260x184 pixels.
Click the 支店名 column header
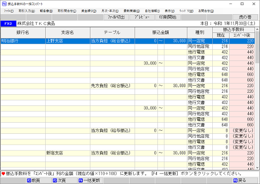(x=68, y=32)
